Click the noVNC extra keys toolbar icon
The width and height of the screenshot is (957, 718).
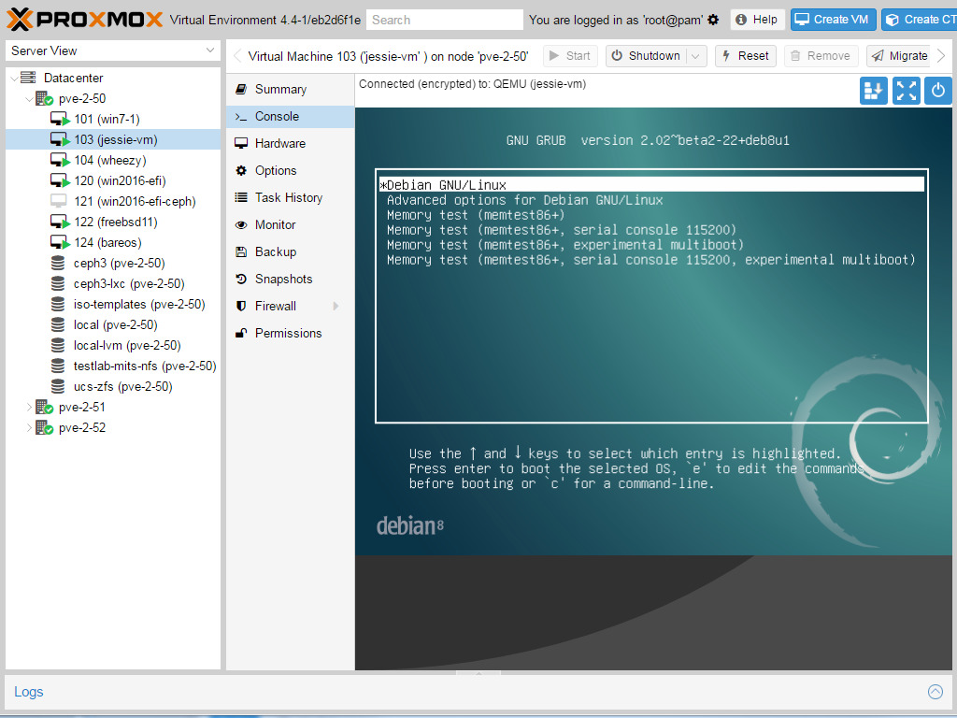(874, 91)
